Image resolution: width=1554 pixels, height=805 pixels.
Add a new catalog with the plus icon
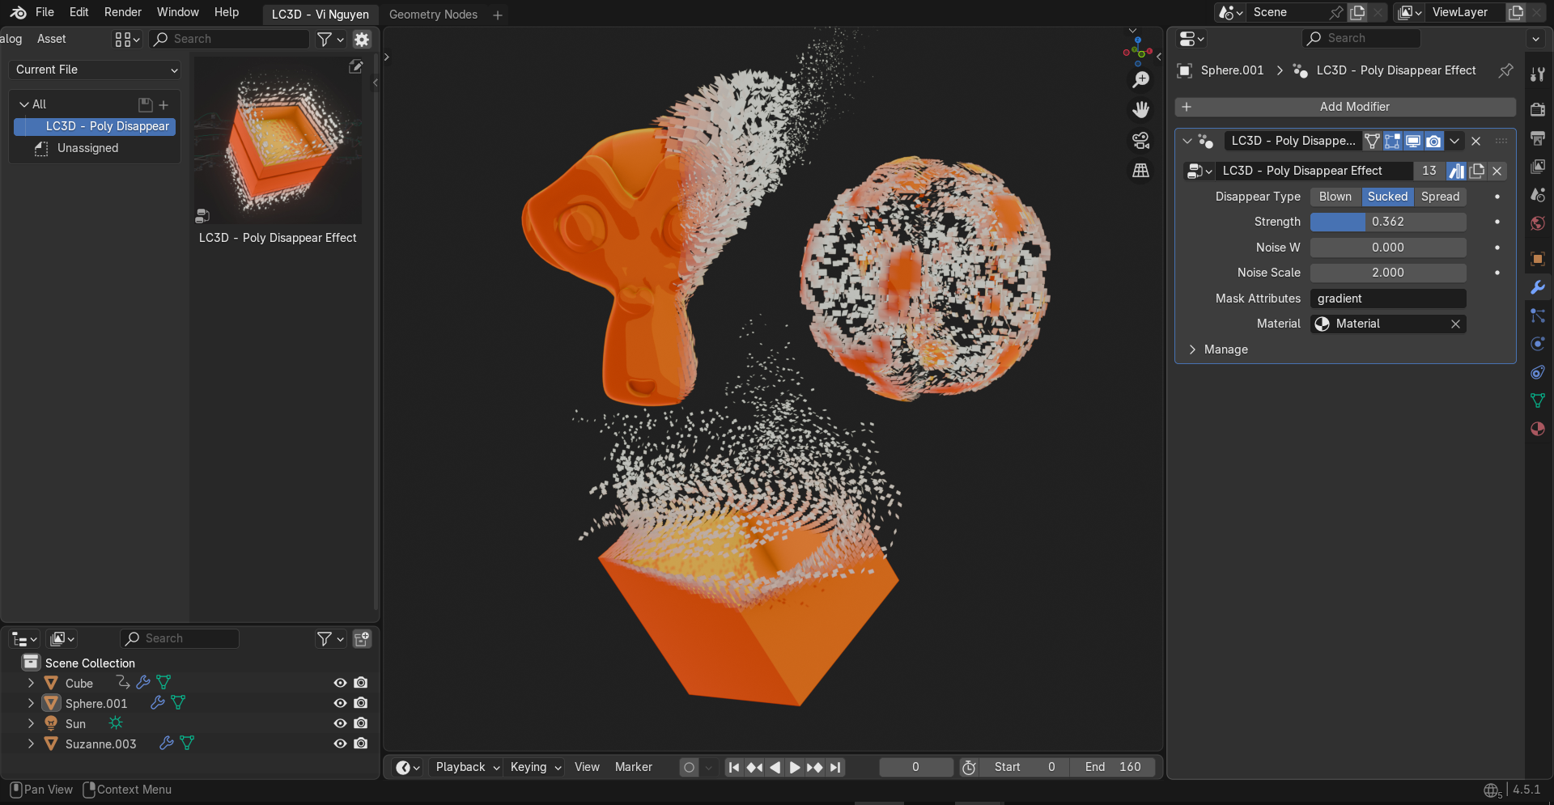click(163, 104)
